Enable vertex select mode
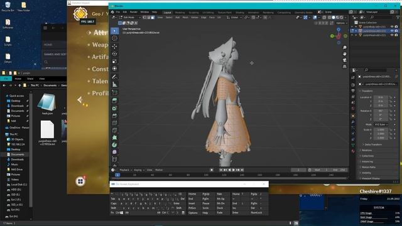The height and width of the screenshot is (226, 402). pyautogui.click(x=144, y=18)
